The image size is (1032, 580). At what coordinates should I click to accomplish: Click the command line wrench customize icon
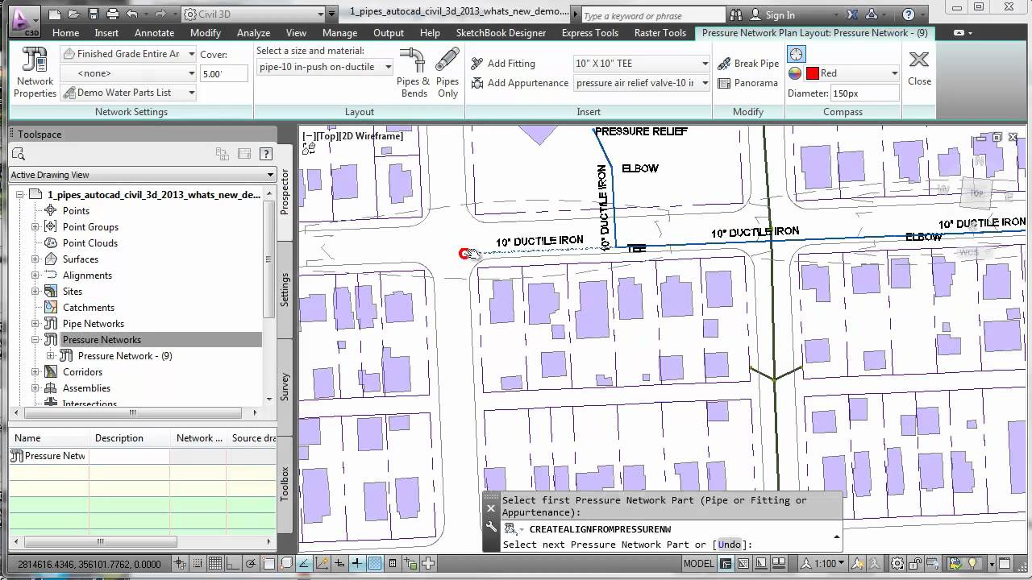pyautogui.click(x=490, y=528)
